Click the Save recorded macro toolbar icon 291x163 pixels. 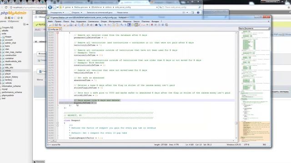166,25
